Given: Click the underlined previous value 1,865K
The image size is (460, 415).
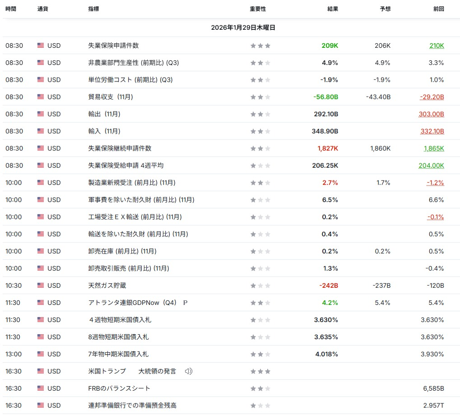Looking at the screenshot, I should click(434, 148).
